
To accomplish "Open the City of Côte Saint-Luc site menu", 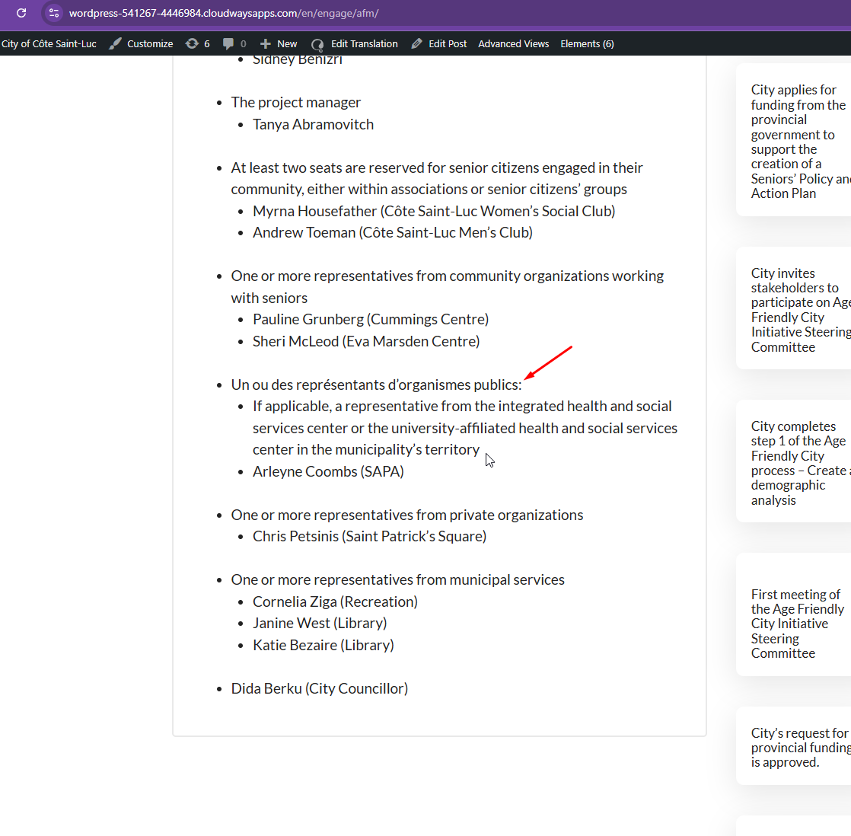I will [x=49, y=44].
